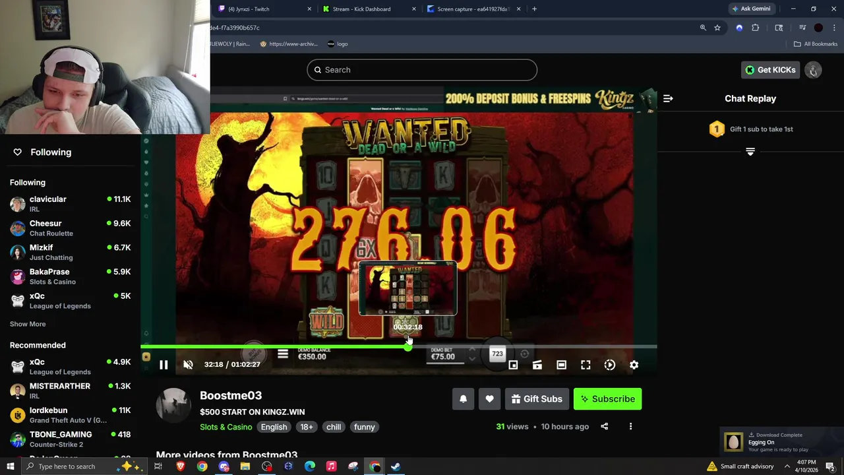Open the Slots & Casino category link
844x475 pixels.
point(226,427)
